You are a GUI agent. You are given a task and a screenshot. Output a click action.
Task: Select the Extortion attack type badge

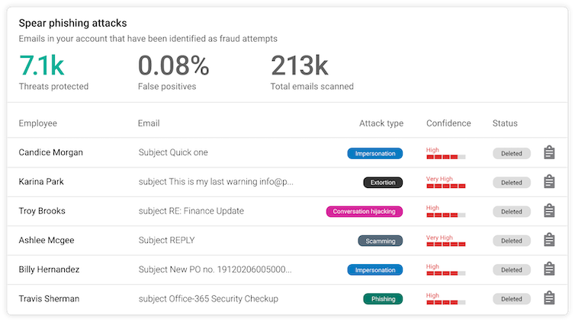tap(383, 182)
